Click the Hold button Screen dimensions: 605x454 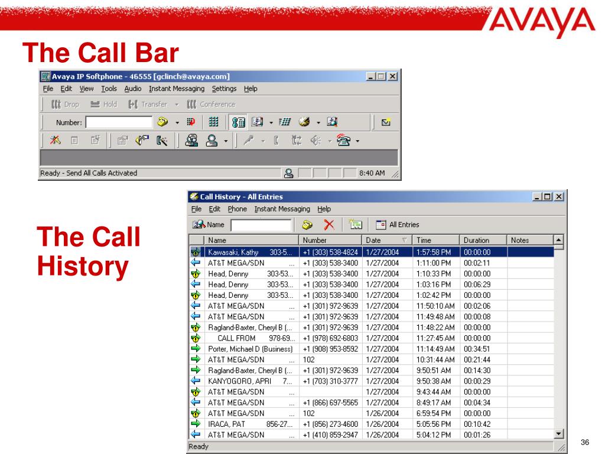coord(103,104)
